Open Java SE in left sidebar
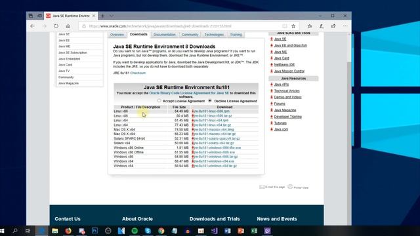420x236 pixels. point(64,34)
